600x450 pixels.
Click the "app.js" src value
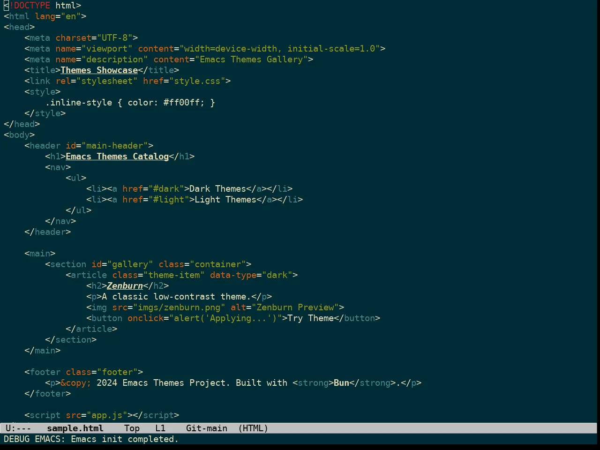(x=107, y=415)
